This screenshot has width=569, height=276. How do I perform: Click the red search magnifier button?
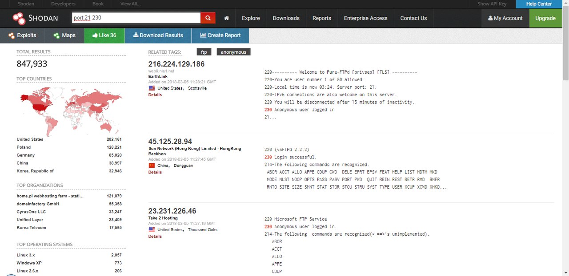pos(208,18)
